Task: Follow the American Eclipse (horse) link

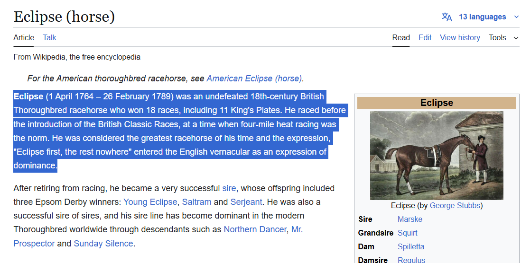Action: [x=254, y=79]
